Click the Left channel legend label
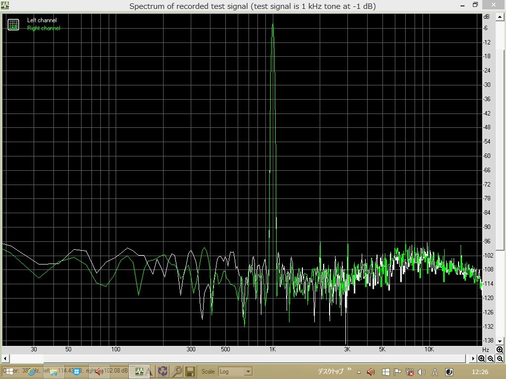The height and width of the screenshot is (379, 506). (42, 20)
